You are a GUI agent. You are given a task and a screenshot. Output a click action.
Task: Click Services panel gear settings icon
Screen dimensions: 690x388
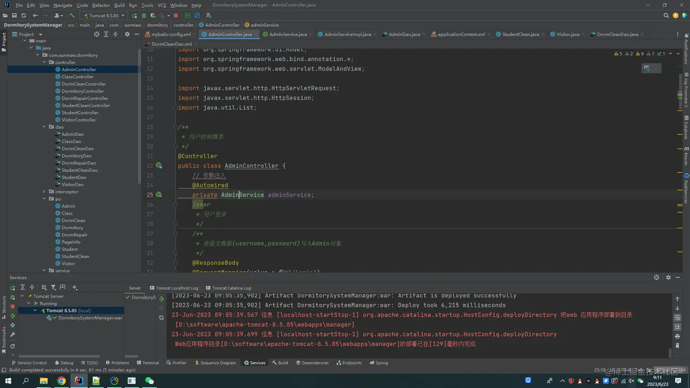[x=668, y=277]
